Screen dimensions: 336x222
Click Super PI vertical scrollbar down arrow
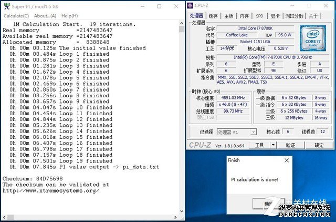[x=182, y=211]
